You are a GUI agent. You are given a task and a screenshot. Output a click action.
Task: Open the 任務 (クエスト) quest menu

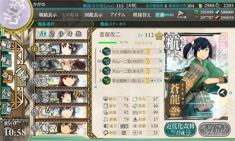[164, 15]
